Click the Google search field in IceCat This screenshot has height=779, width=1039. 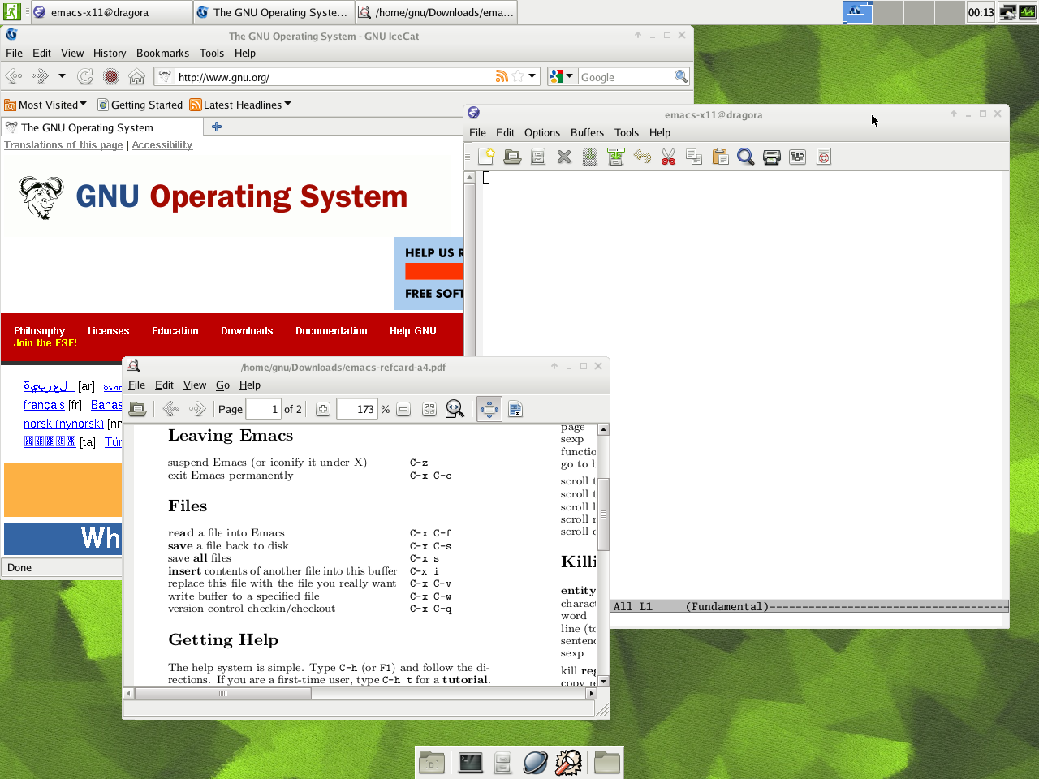(x=625, y=77)
